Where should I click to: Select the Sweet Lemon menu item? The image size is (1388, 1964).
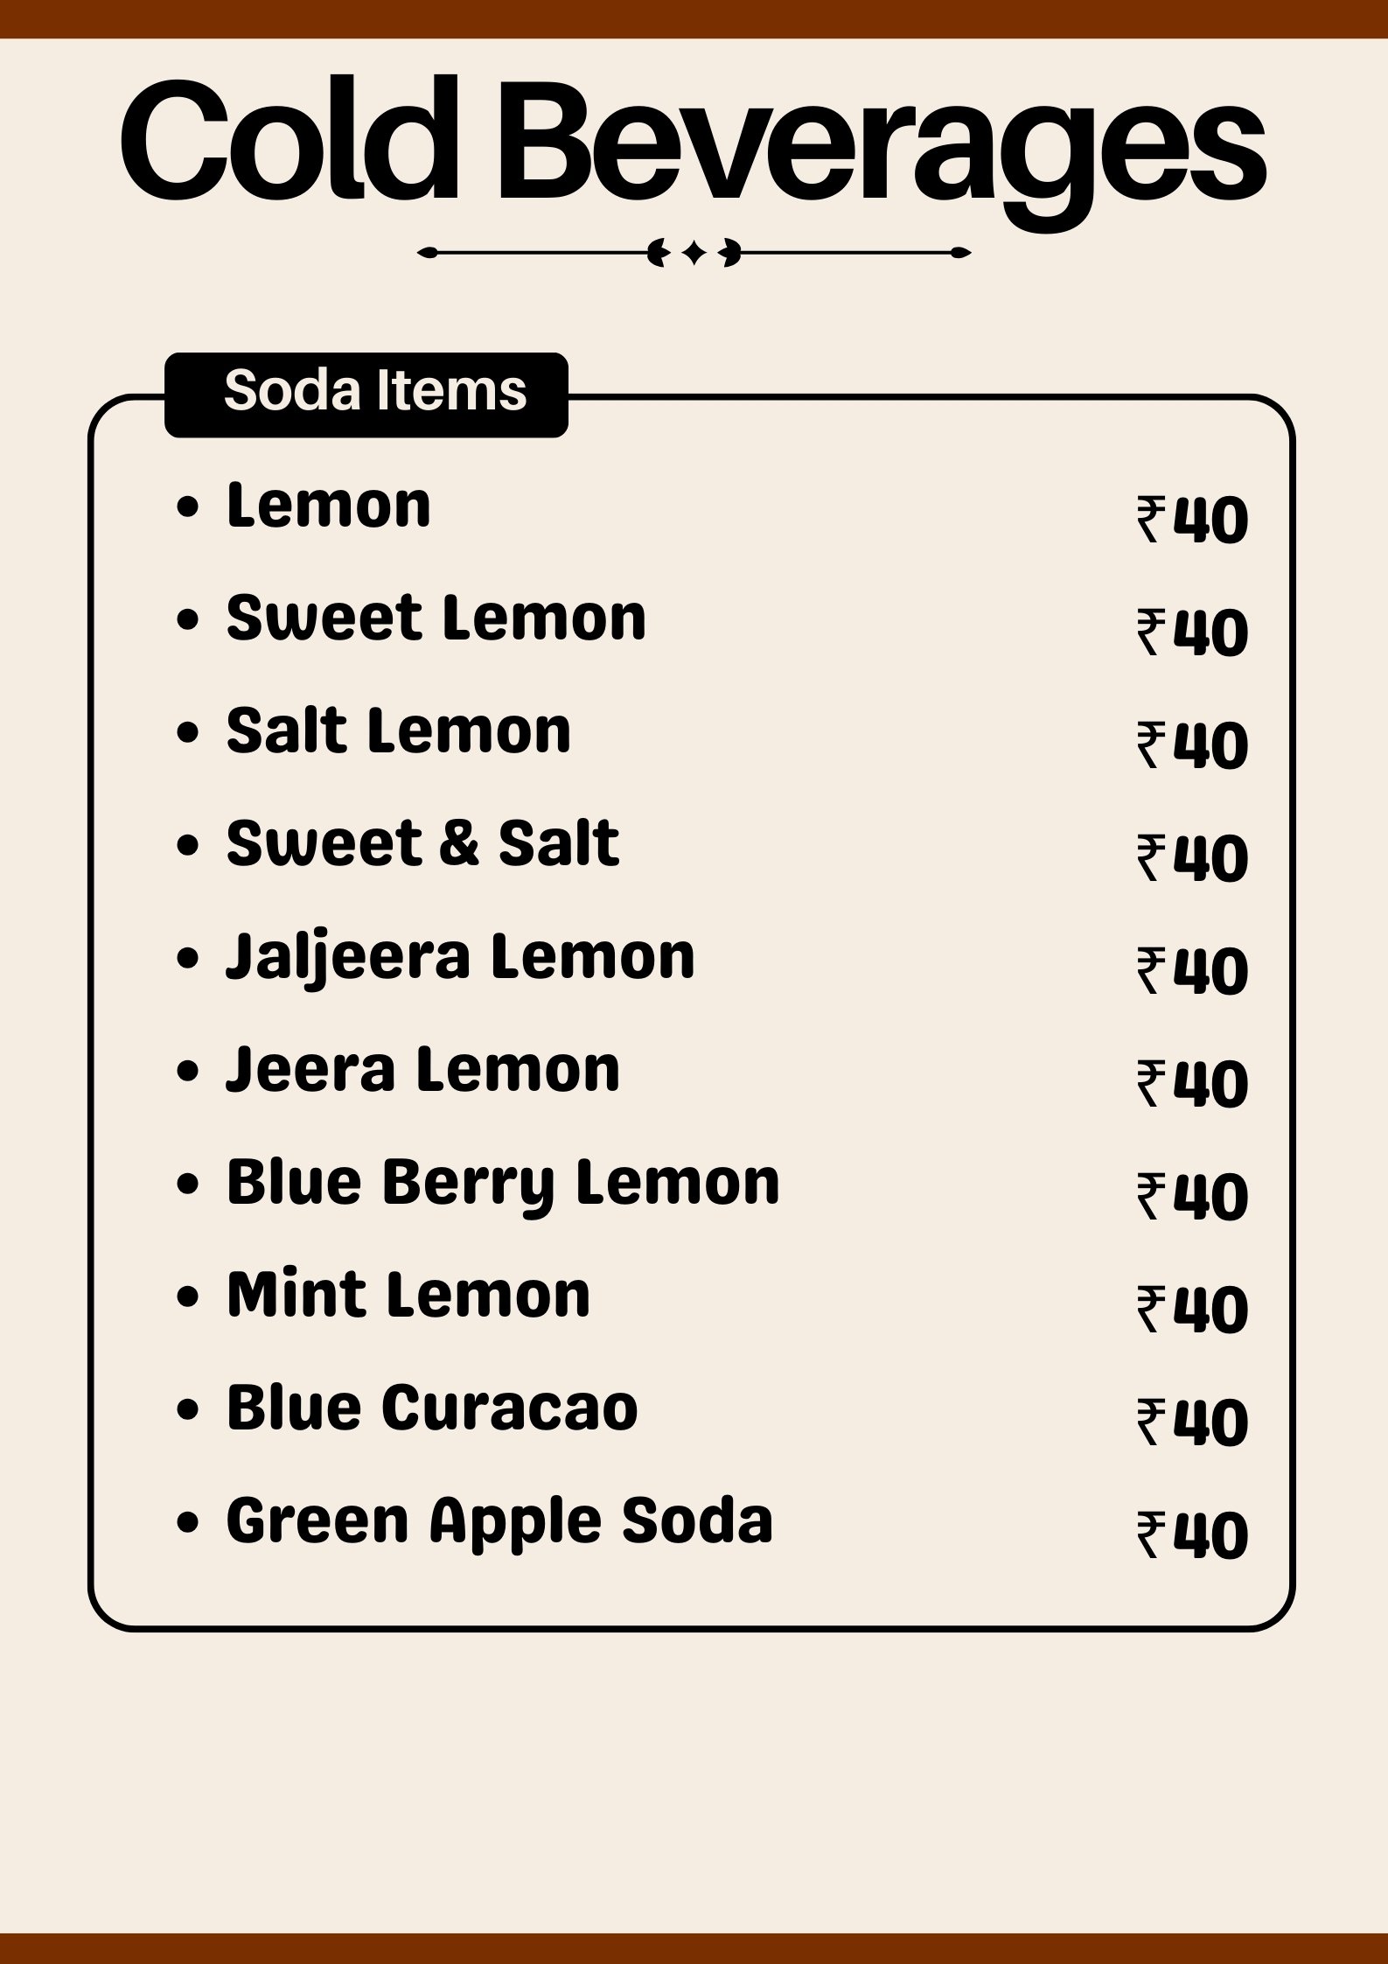point(436,619)
